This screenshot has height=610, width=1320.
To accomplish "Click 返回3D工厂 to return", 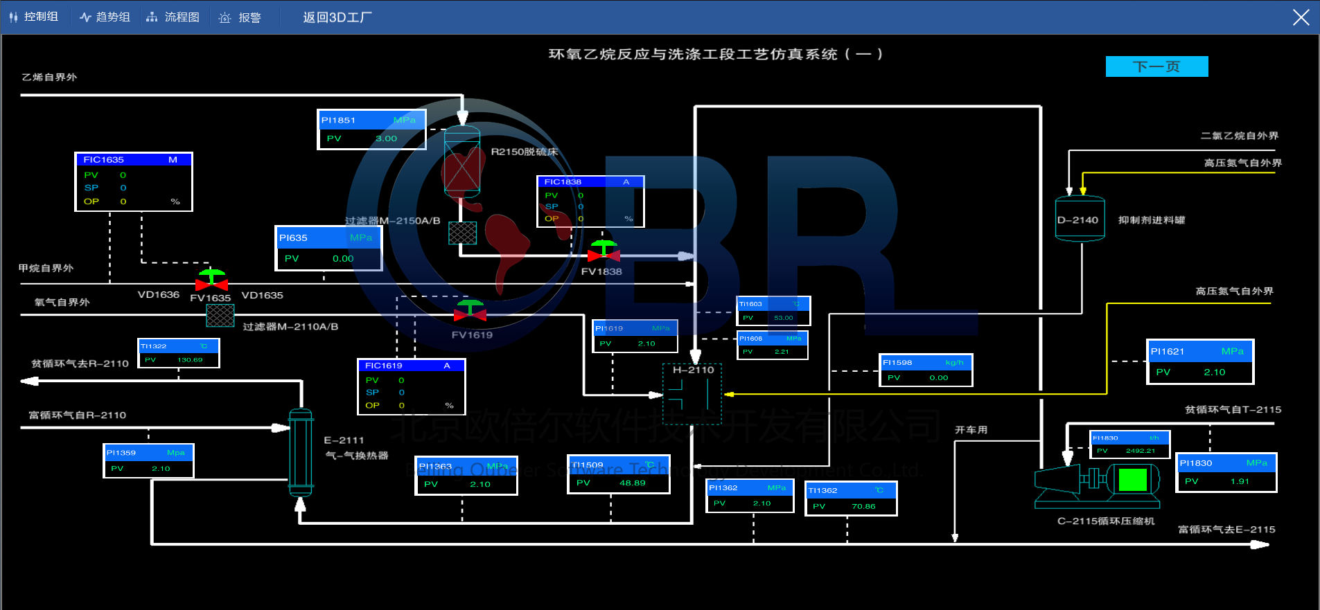I will pos(337,17).
